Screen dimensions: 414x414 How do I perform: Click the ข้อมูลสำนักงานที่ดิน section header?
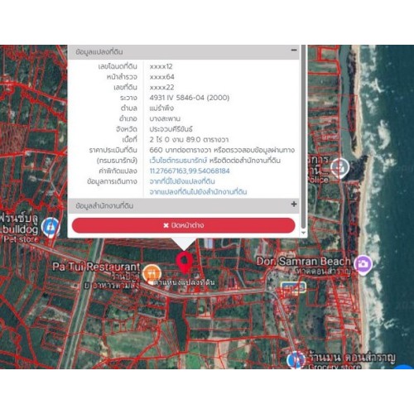(184, 206)
